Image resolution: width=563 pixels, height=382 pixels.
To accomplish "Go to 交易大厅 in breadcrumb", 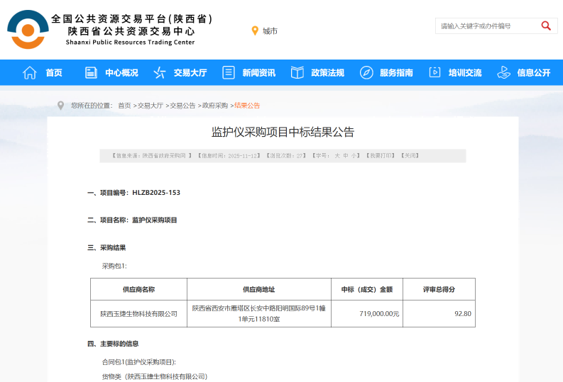I will coord(151,106).
